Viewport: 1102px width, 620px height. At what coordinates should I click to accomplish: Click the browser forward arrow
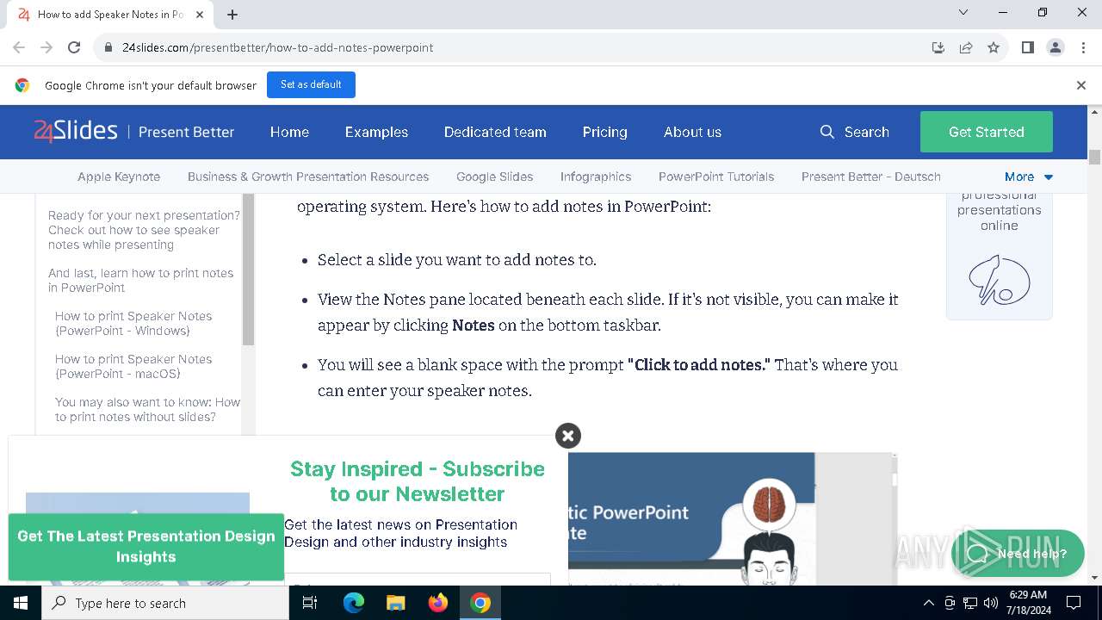coord(46,47)
